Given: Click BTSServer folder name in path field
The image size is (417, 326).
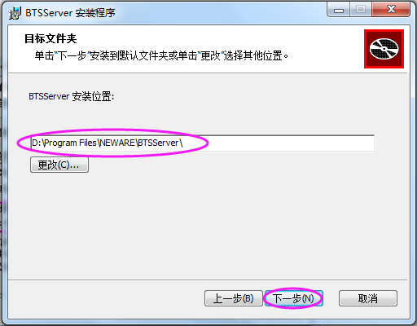Looking at the screenshot, I should point(158,143).
